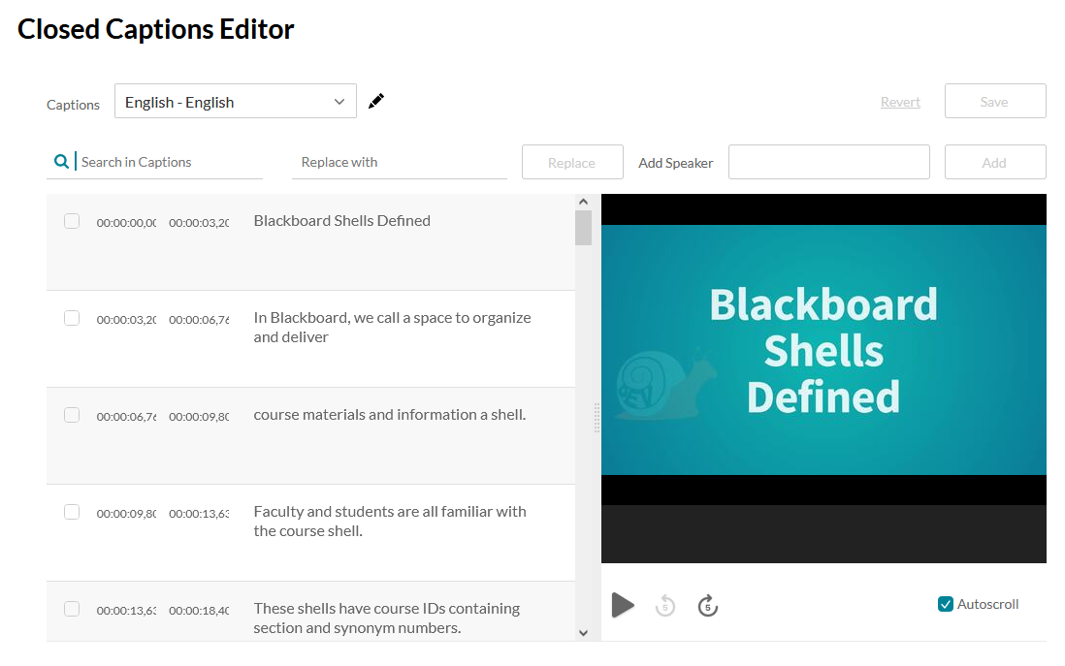The width and height of the screenshot is (1065, 666).
Task: Click end time of 'course materials and information' caption
Action: [199, 417]
